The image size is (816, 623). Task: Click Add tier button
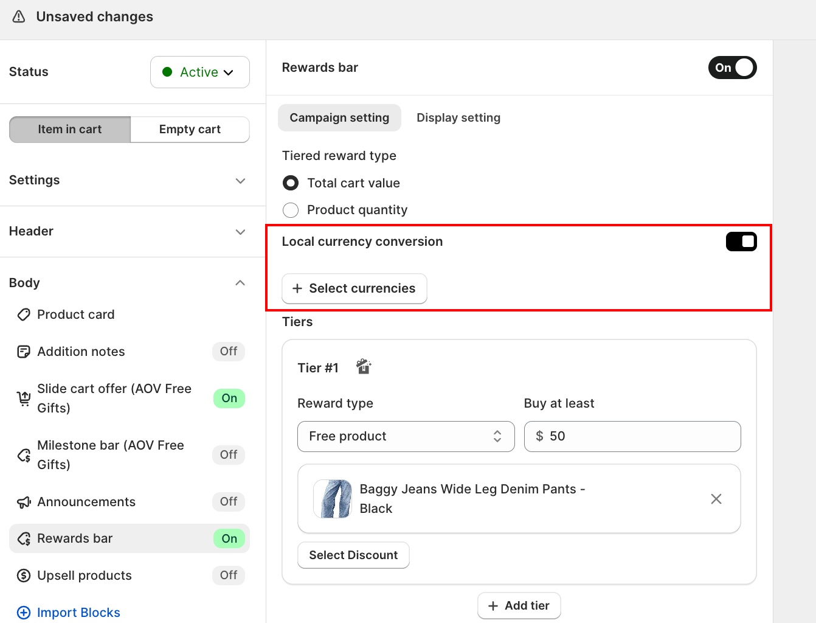coord(519,605)
